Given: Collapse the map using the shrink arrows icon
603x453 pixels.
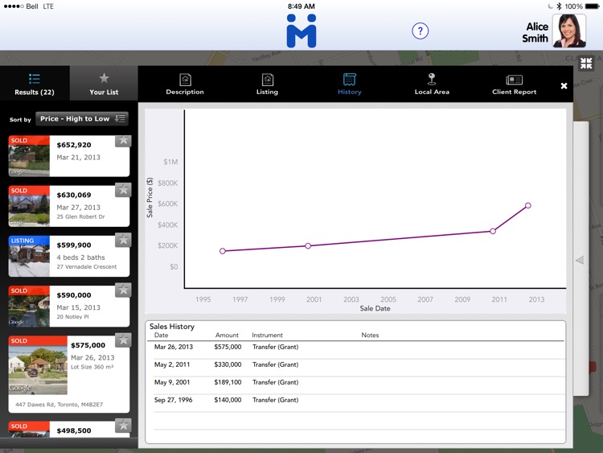Looking at the screenshot, I should 586,64.
